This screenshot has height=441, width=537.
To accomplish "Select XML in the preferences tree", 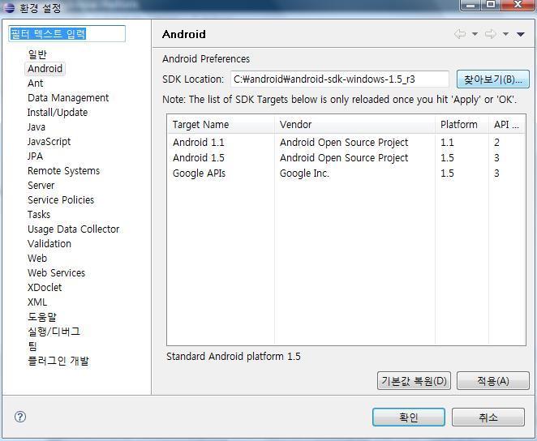I will pyautogui.click(x=37, y=302).
